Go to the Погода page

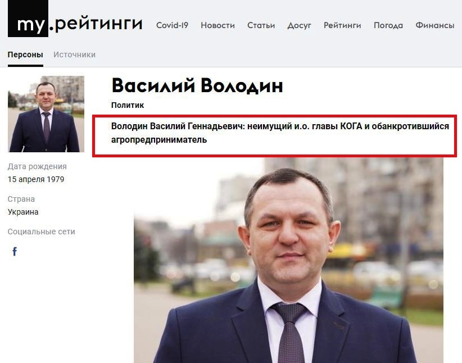pos(388,26)
